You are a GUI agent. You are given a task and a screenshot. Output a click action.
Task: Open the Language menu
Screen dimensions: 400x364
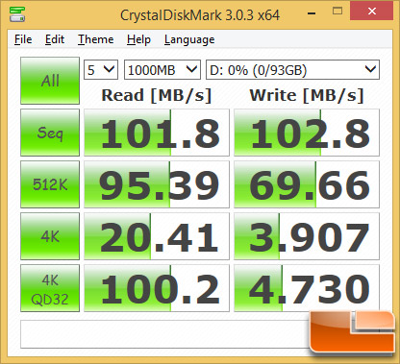click(189, 39)
